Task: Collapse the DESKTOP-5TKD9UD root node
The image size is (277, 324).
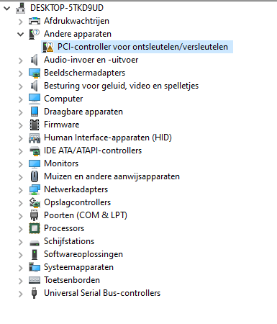Action: [7, 9]
